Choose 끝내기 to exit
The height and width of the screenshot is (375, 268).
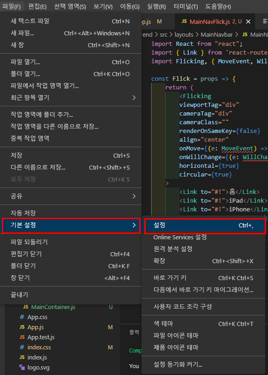[71, 295]
